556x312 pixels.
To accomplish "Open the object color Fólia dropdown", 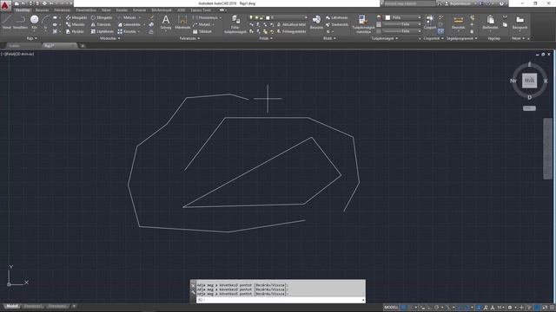I will (403, 17).
